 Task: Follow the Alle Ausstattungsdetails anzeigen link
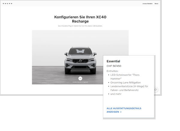click(x=124, y=110)
